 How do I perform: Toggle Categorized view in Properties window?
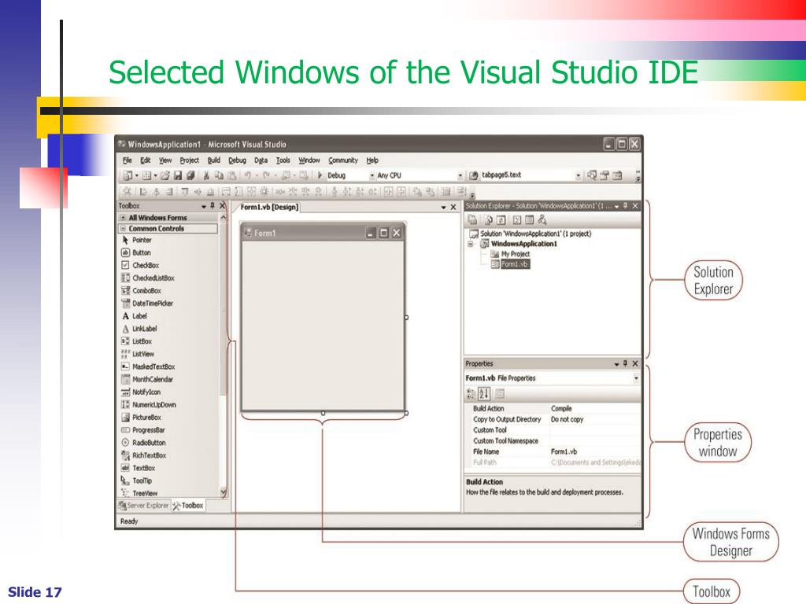[x=471, y=394]
